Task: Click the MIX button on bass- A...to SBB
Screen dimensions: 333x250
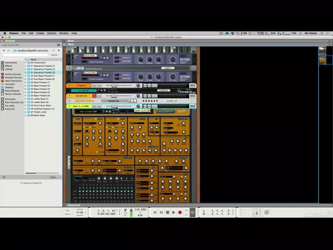Action: [x=192, y=106]
